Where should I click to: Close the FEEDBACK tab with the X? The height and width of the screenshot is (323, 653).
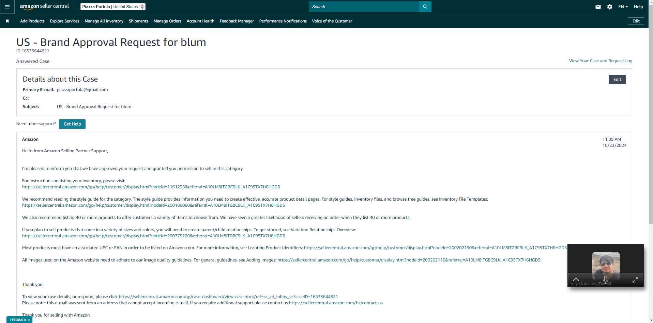(29, 320)
